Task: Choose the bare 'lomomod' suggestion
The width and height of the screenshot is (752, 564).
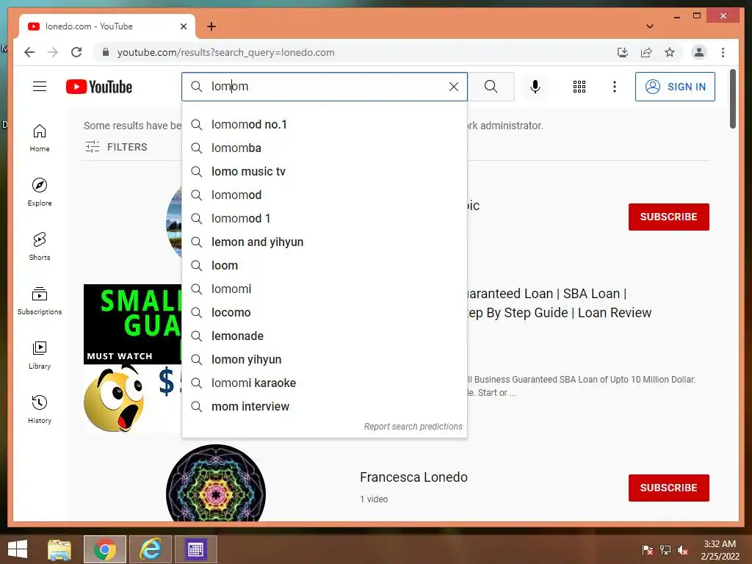Action: (324, 195)
